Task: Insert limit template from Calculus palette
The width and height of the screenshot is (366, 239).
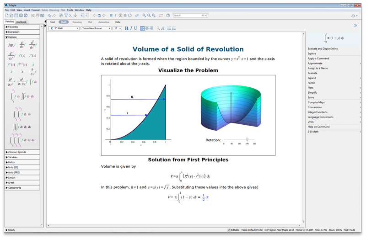Action: point(11,45)
